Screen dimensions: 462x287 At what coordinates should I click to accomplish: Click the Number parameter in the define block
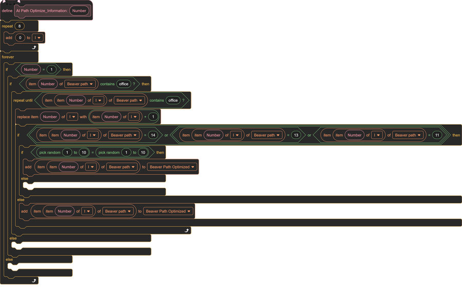[79, 11]
